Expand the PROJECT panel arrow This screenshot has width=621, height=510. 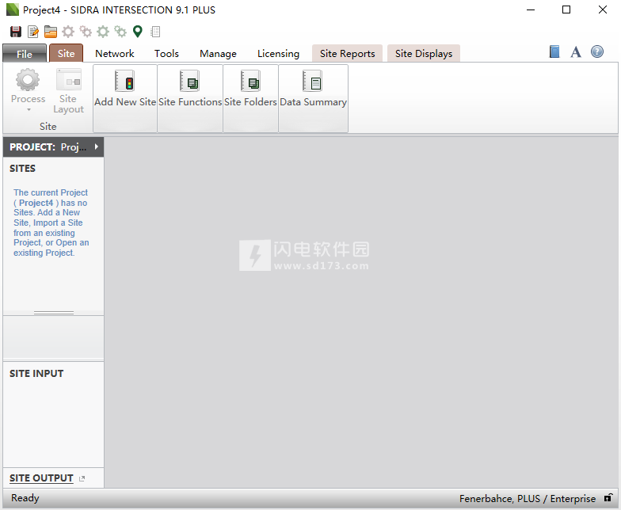96,147
